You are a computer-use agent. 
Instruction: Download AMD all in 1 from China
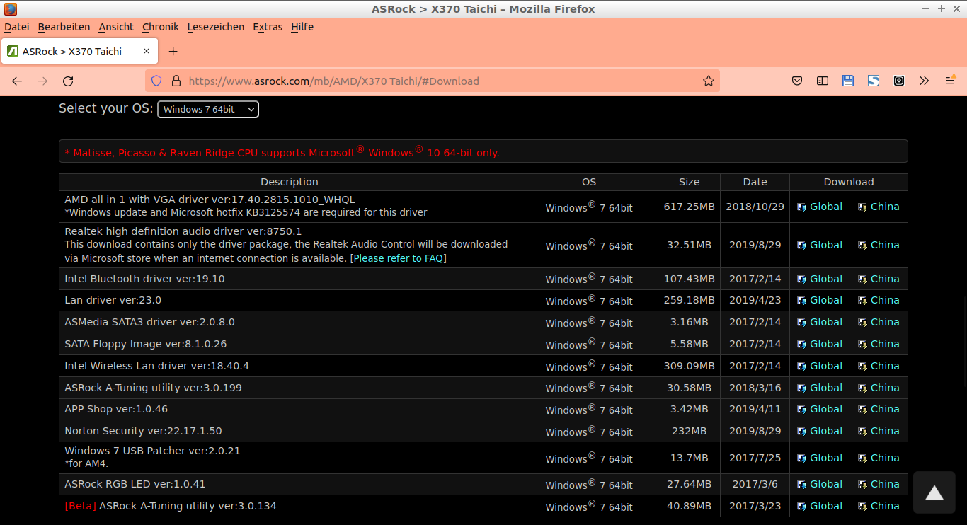[x=885, y=207]
